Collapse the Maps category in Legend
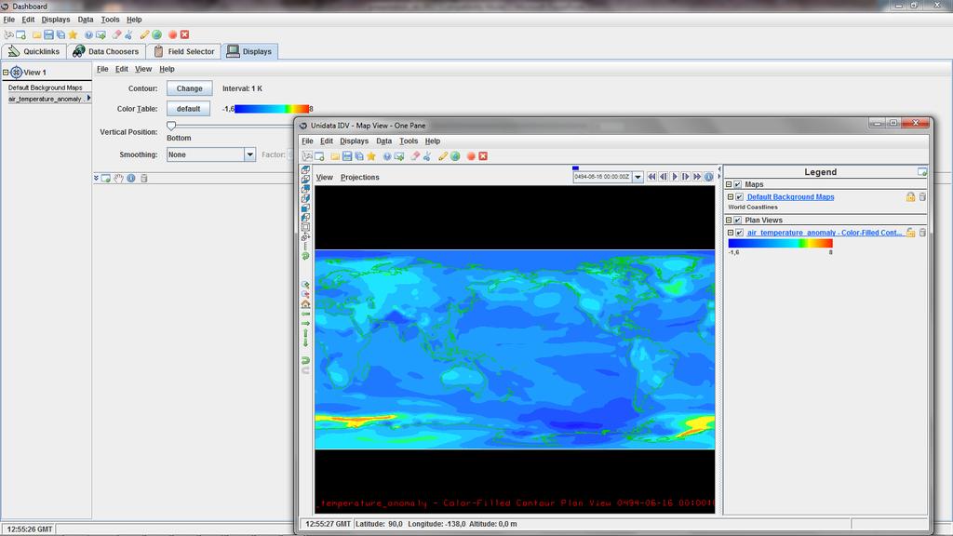Image resolution: width=953 pixels, height=536 pixels. 729,184
